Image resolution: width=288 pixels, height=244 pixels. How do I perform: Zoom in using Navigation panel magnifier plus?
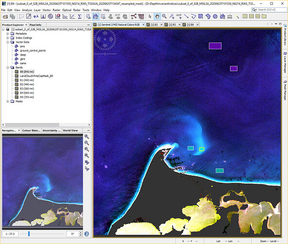coord(87,137)
